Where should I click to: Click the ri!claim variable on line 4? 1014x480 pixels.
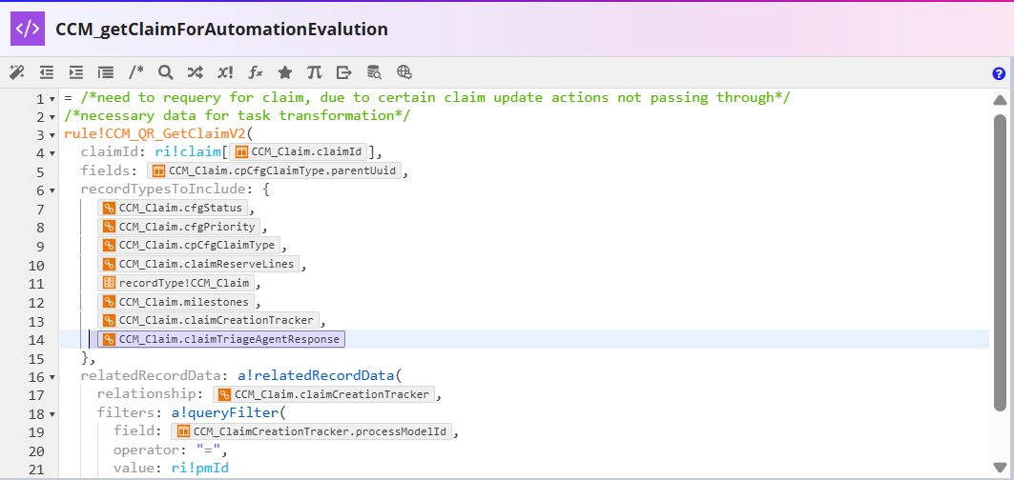[188, 152]
